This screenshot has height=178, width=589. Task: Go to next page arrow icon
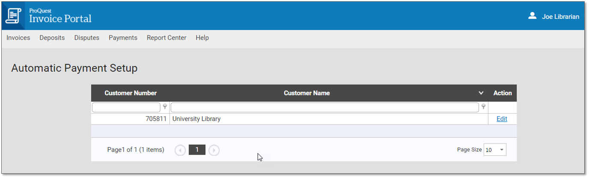click(214, 150)
